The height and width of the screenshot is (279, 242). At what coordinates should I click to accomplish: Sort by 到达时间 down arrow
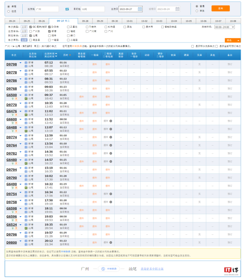(x=56, y=56)
